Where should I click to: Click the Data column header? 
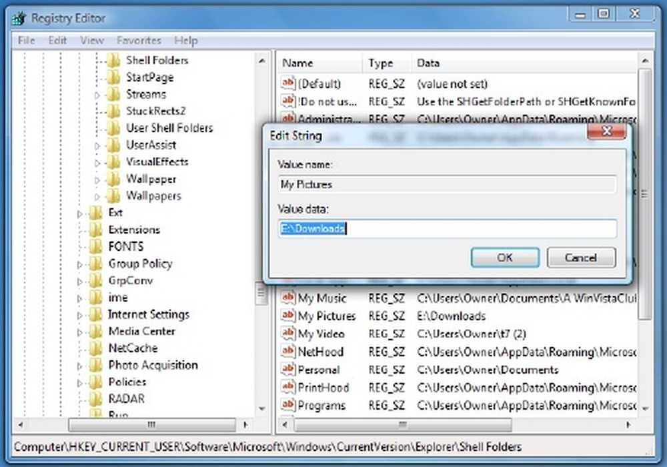[524, 63]
